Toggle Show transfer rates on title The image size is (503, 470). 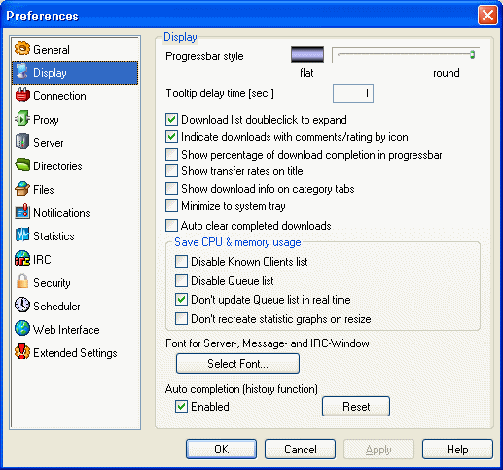pyautogui.click(x=171, y=171)
